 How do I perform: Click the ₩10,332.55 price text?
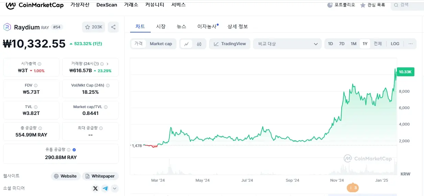point(34,44)
